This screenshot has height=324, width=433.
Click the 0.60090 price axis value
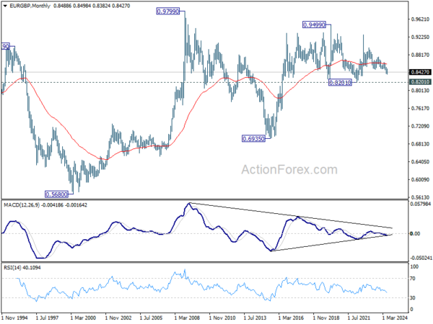pyautogui.click(x=420, y=179)
